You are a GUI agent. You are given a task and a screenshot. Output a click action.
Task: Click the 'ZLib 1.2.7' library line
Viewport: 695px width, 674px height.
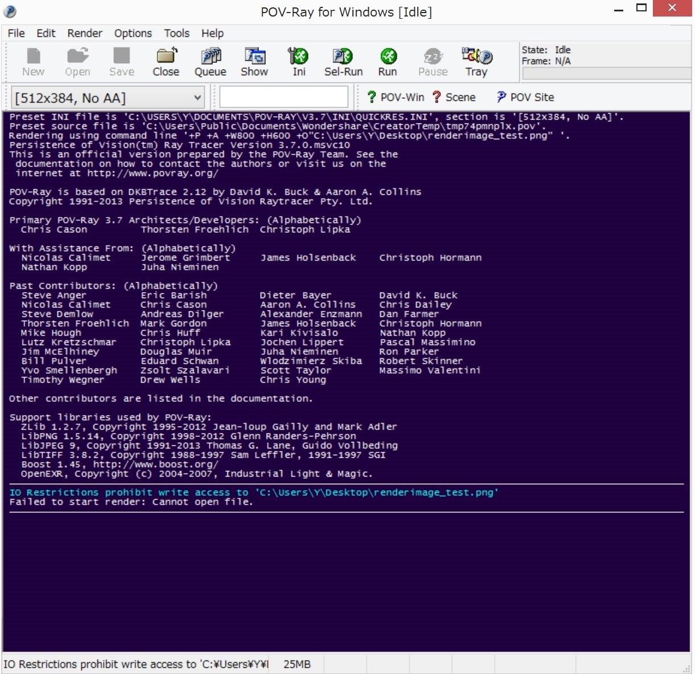point(209,427)
